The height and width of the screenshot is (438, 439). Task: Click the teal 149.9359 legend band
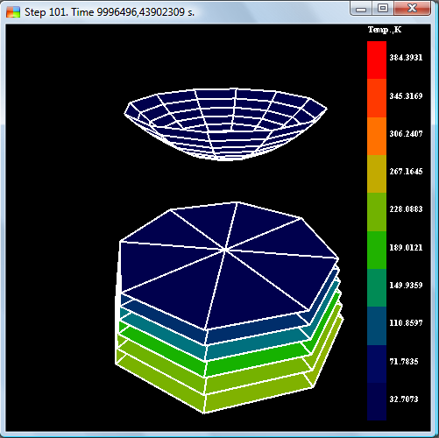(x=377, y=288)
